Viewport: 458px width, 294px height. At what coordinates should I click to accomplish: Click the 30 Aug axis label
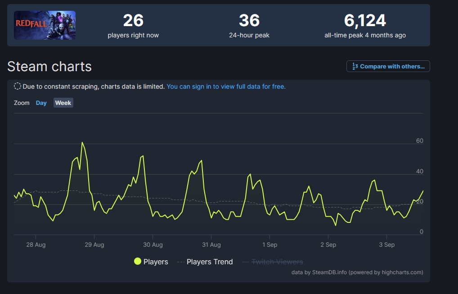153,244
